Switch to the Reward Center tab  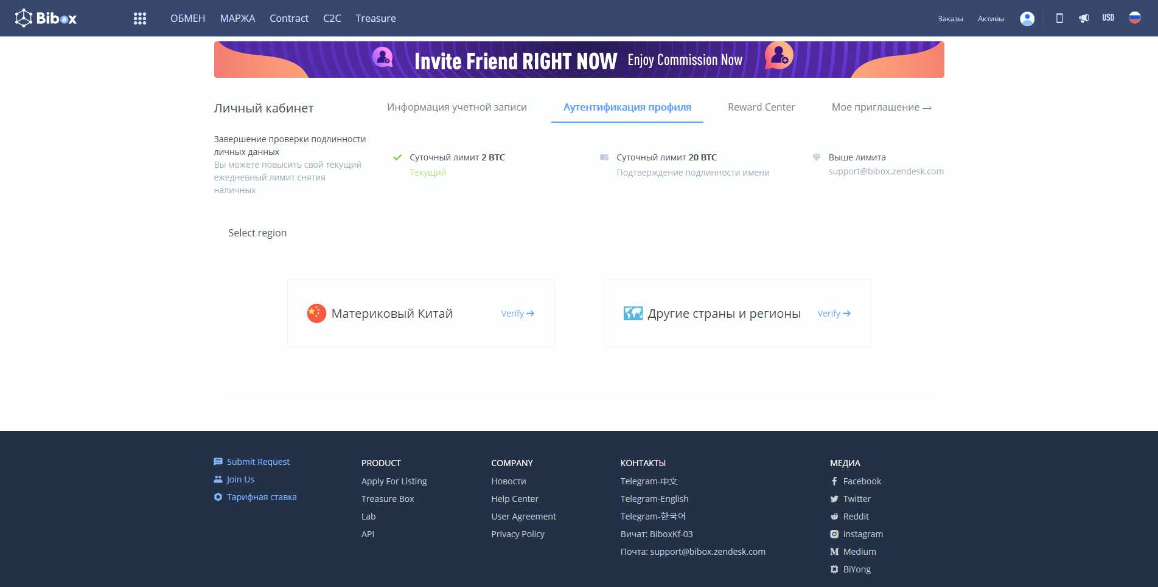pyautogui.click(x=761, y=107)
